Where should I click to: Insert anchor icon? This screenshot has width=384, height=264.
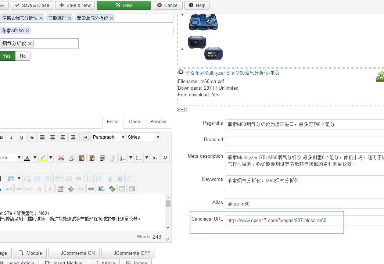click(x=71, y=189)
